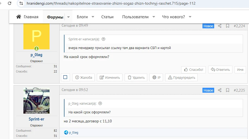The width and height of the screenshot is (249, 139).
Task: Click the Имя button
Action: click(240, 70)
